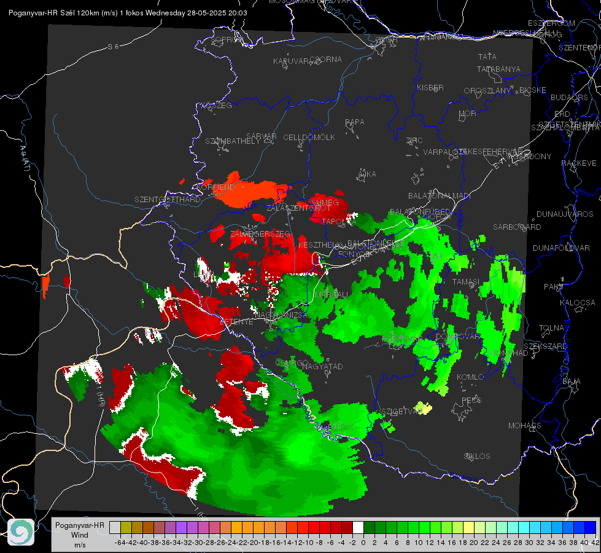The image size is (601, 553).
Task: Click the SZEKSZÁRD city label
Action: 545,347
